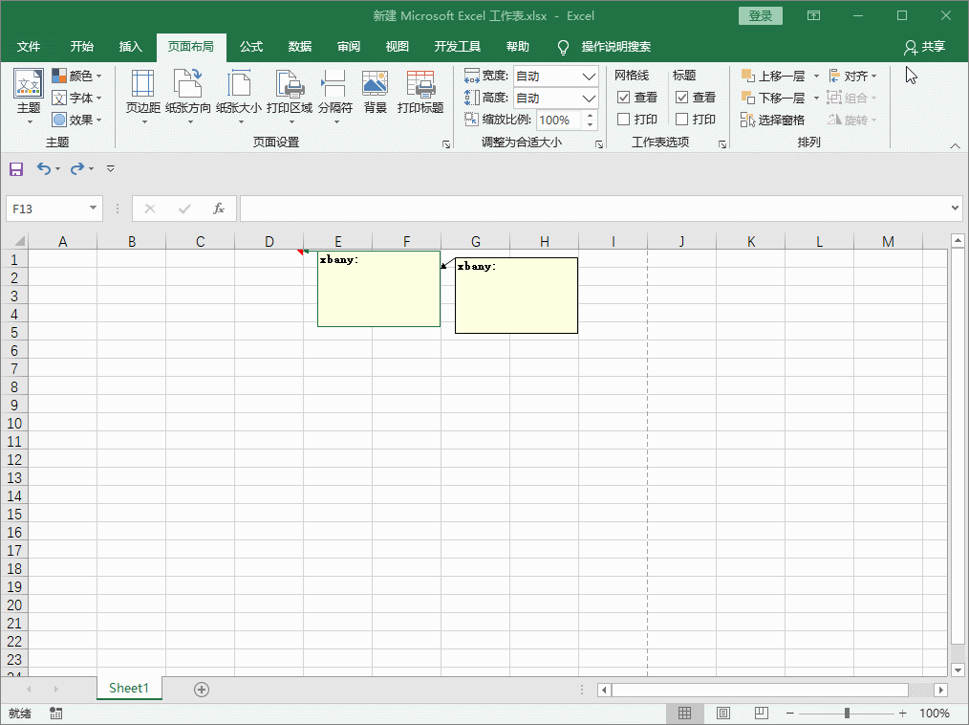Open the 对齐 align dropdown
The image size is (969, 725).
(x=852, y=77)
